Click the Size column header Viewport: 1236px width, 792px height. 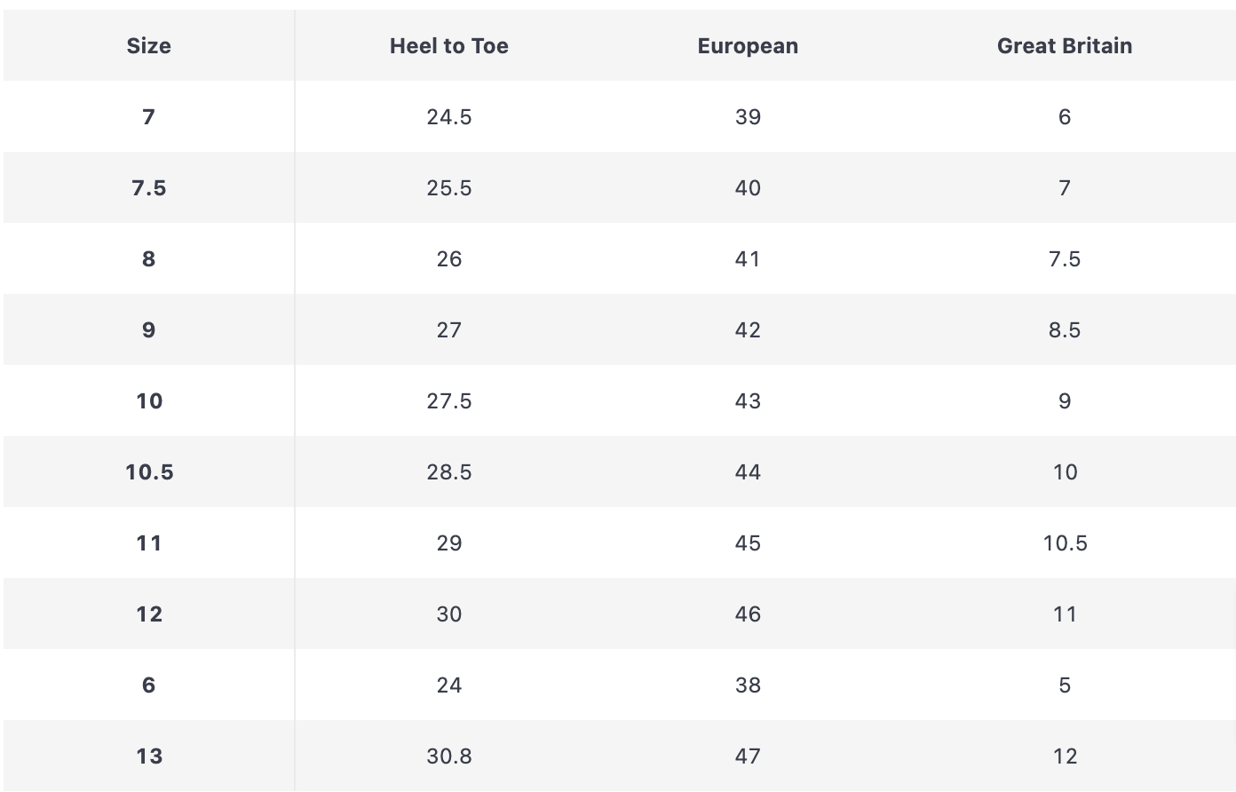[x=148, y=46]
